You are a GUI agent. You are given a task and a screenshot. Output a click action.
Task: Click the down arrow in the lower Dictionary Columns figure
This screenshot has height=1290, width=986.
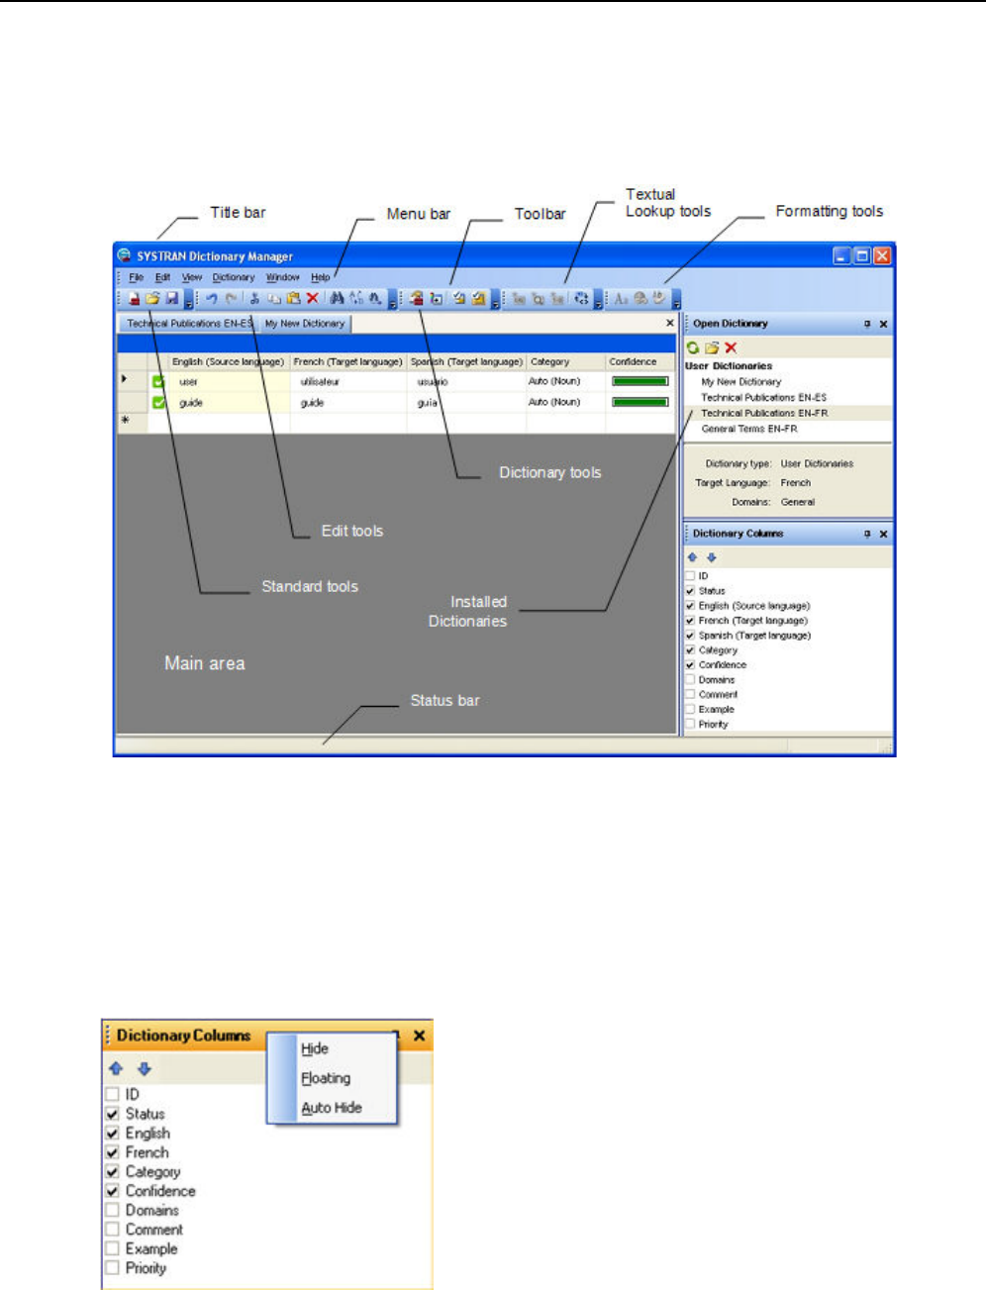point(145,1069)
